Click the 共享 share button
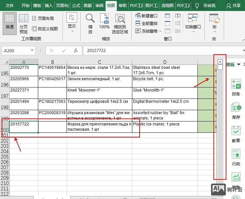 [233, 5]
